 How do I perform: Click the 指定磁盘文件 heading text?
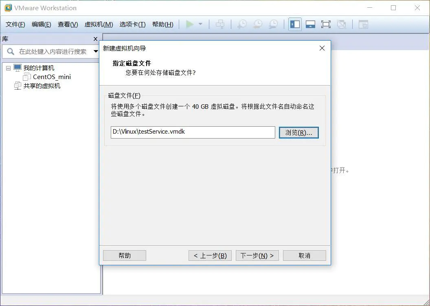(x=132, y=63)
